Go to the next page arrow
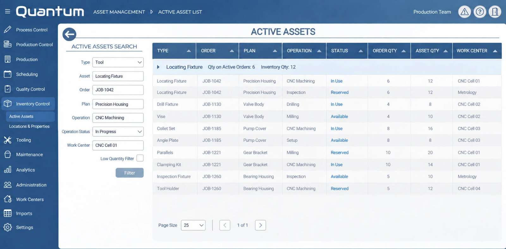 click(x=261, y=225)
